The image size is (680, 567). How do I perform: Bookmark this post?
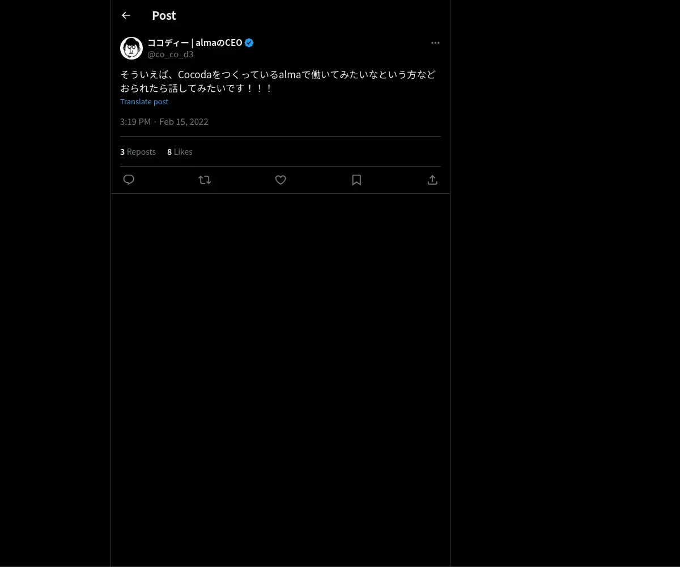356,180
